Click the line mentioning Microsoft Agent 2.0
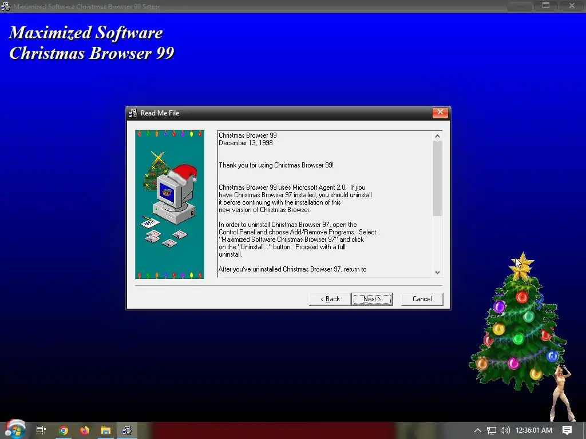The height and width of the screenshot is (439, 586). pyautogui.click(x=292, y=187)
